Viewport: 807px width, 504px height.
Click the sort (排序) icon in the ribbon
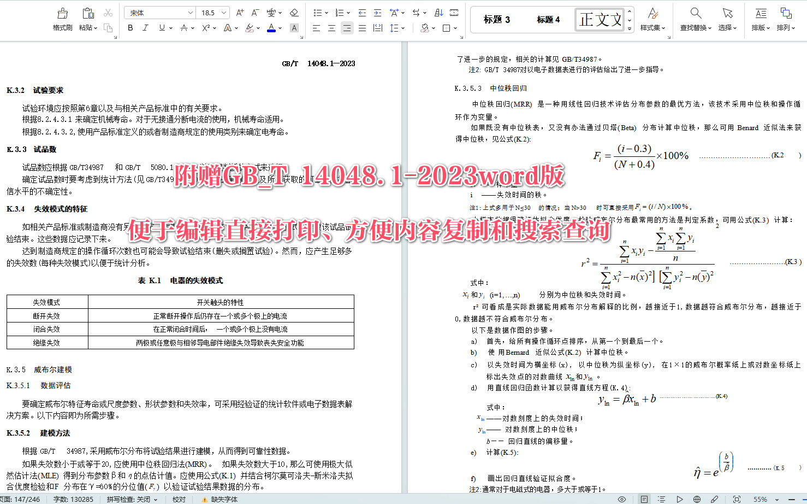coord(439,12)
